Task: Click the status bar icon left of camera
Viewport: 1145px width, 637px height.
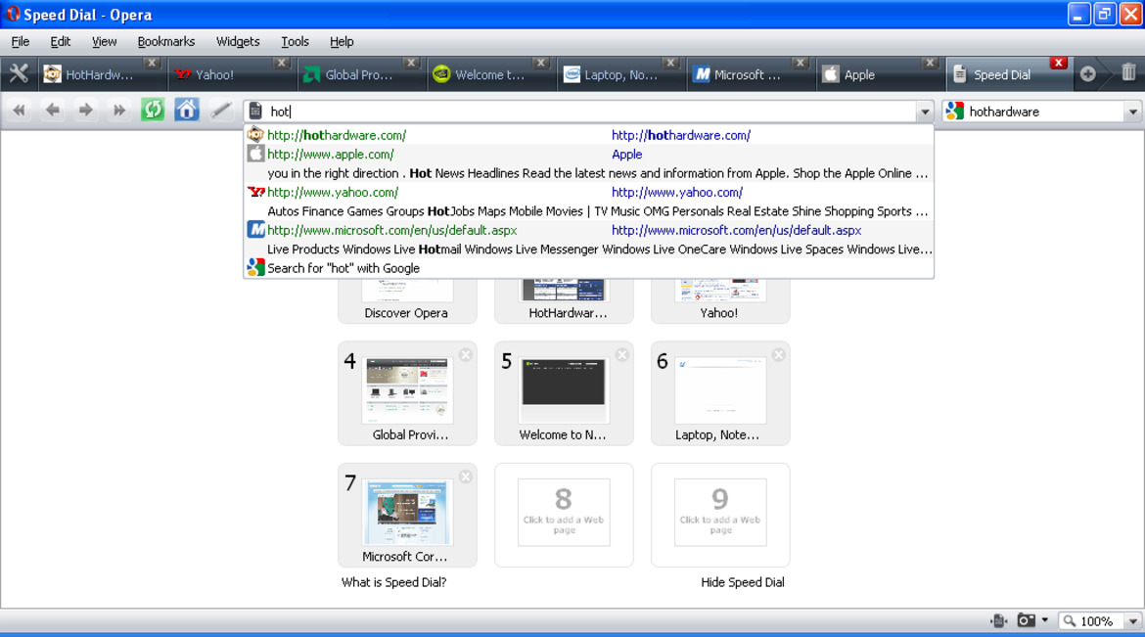Action: click(x=998, y=621)
